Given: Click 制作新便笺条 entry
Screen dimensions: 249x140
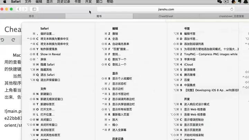Looking at the screenshot, I should (49, 49).
